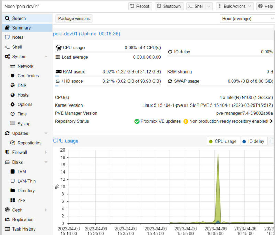Click the Kernel Version value text
Screen dimensions: 275x235
point(208,105)
